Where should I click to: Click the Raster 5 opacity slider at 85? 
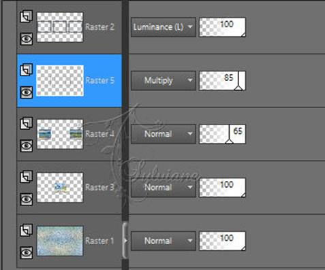222,80
